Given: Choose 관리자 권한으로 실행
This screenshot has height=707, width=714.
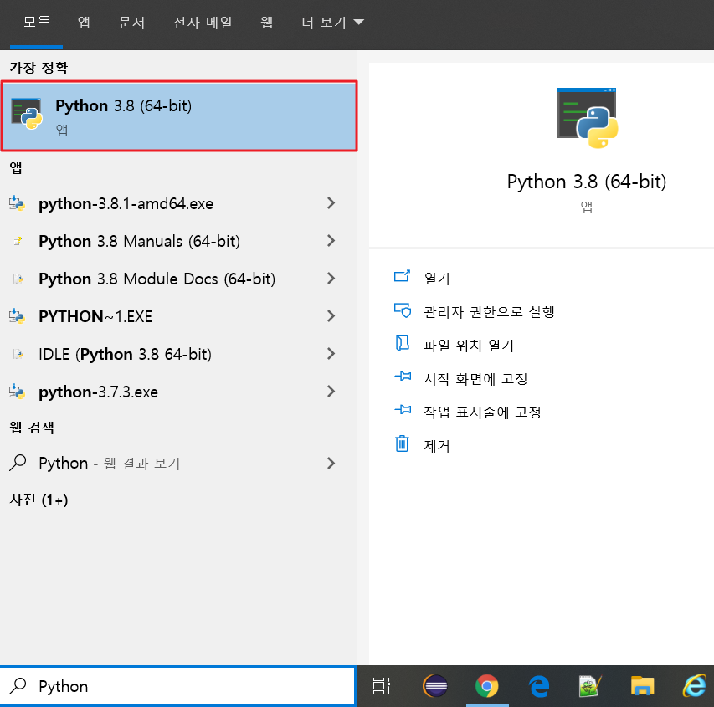Looking at the screenshot, I should (489, 312).
